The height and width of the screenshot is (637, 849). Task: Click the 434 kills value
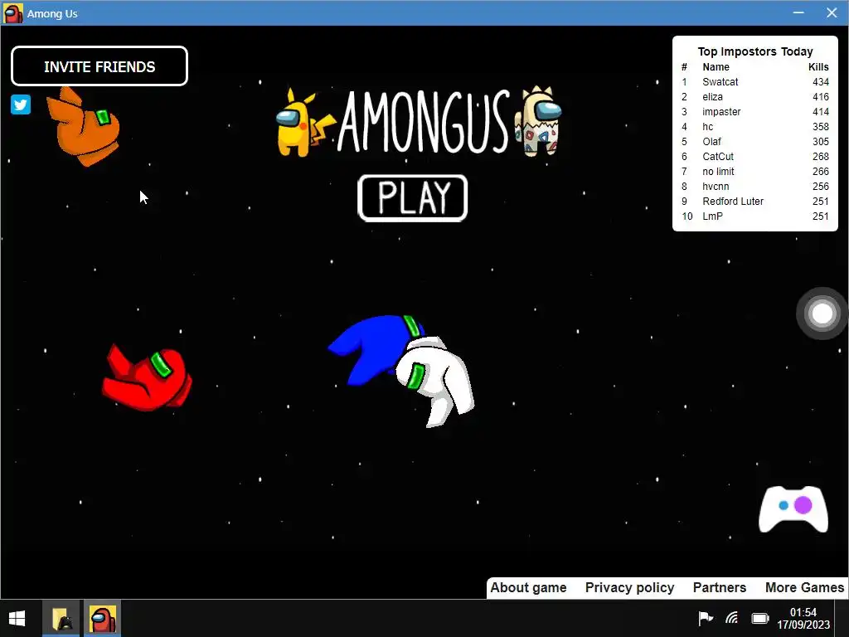(821, 82)
